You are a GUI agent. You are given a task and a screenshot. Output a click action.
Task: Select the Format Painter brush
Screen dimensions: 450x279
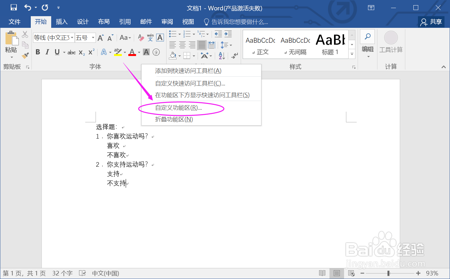(x=25, y=56)
